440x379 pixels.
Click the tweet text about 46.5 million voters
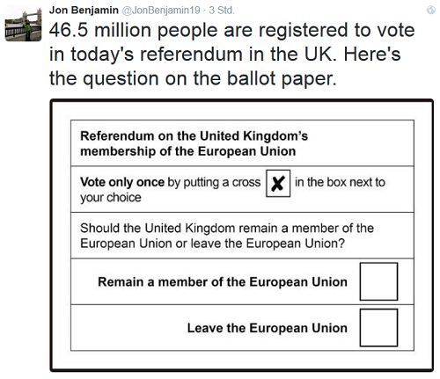point(231,55)
